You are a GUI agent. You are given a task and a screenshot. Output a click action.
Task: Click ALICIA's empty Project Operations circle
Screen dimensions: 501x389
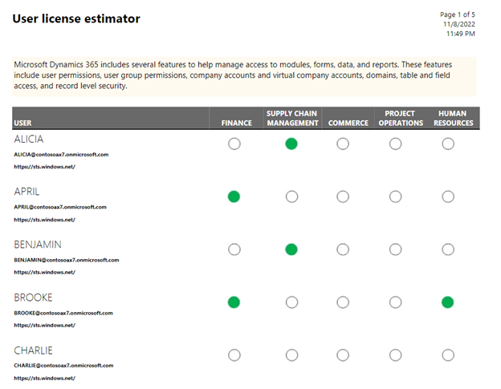click(396, 144)
